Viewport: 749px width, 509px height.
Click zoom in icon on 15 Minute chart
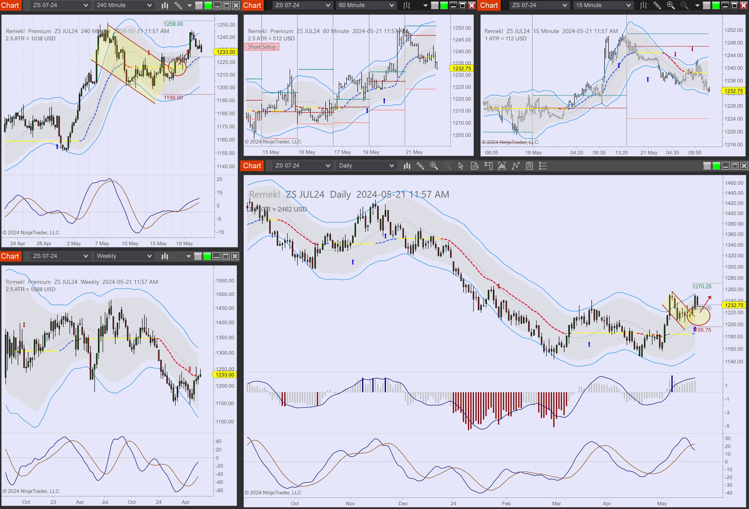click(x=671, y=5)
